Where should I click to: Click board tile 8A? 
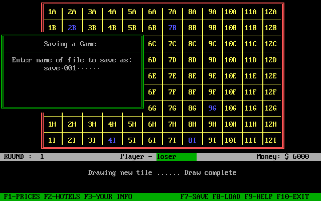point(193,12)
